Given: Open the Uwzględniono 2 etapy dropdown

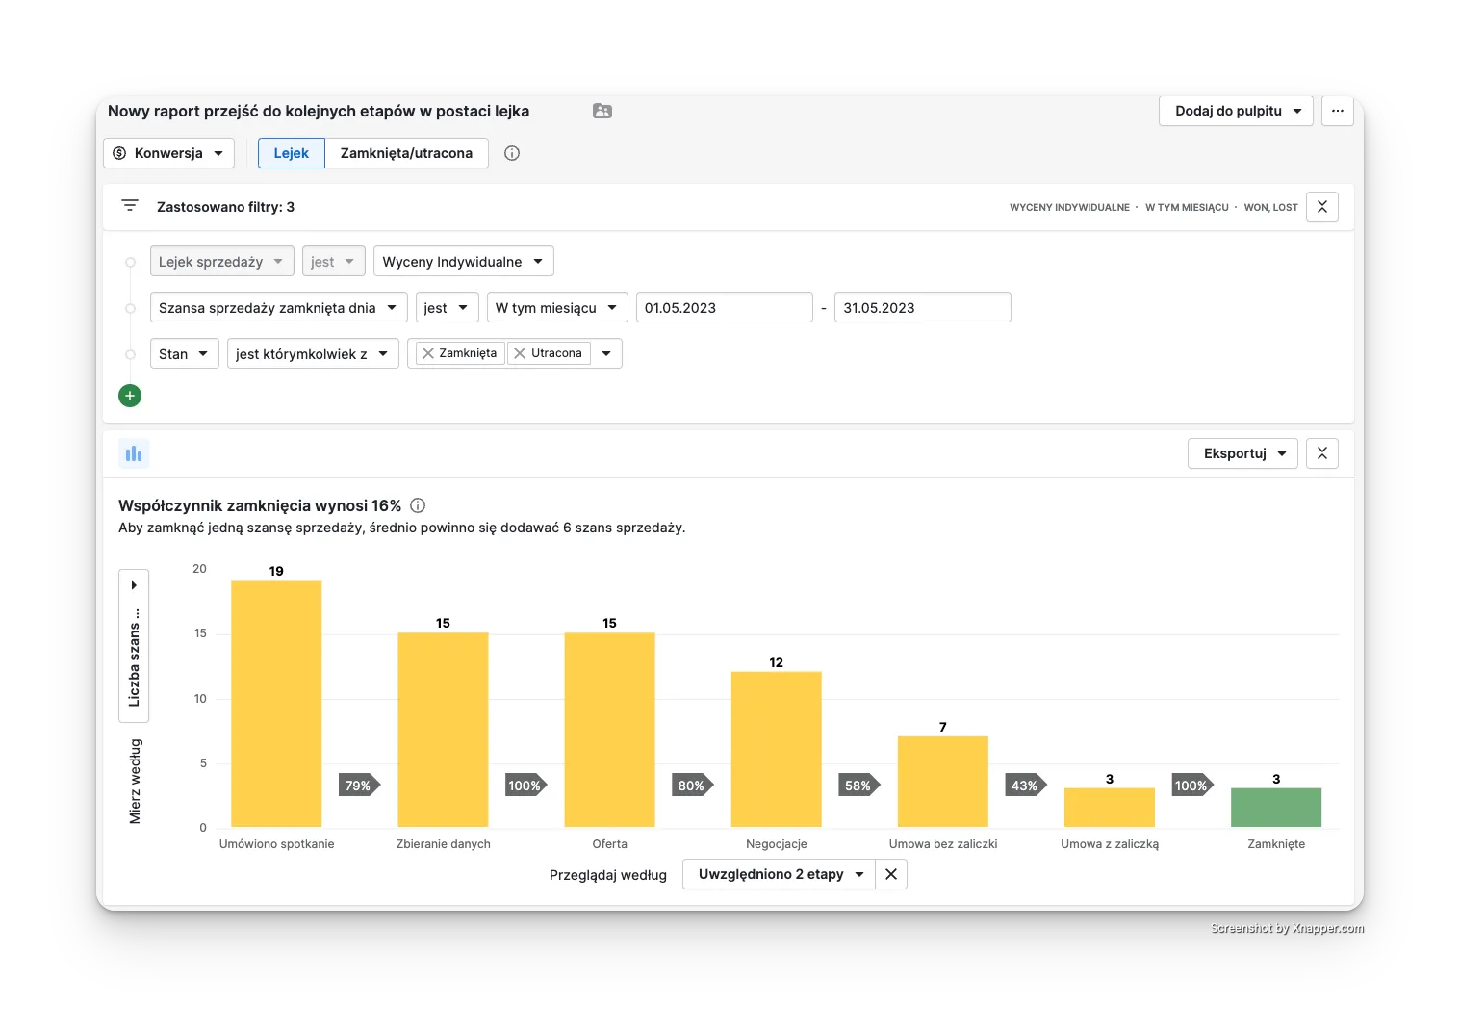Looking at the screenshot, I should [779, 874].
